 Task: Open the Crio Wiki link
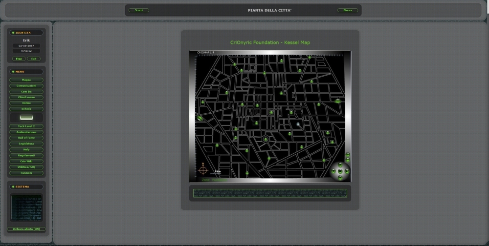tap(26, 162)
